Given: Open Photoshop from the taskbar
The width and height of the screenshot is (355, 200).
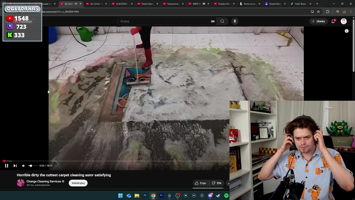Looking at the screenshot, I should pos(145,196).
